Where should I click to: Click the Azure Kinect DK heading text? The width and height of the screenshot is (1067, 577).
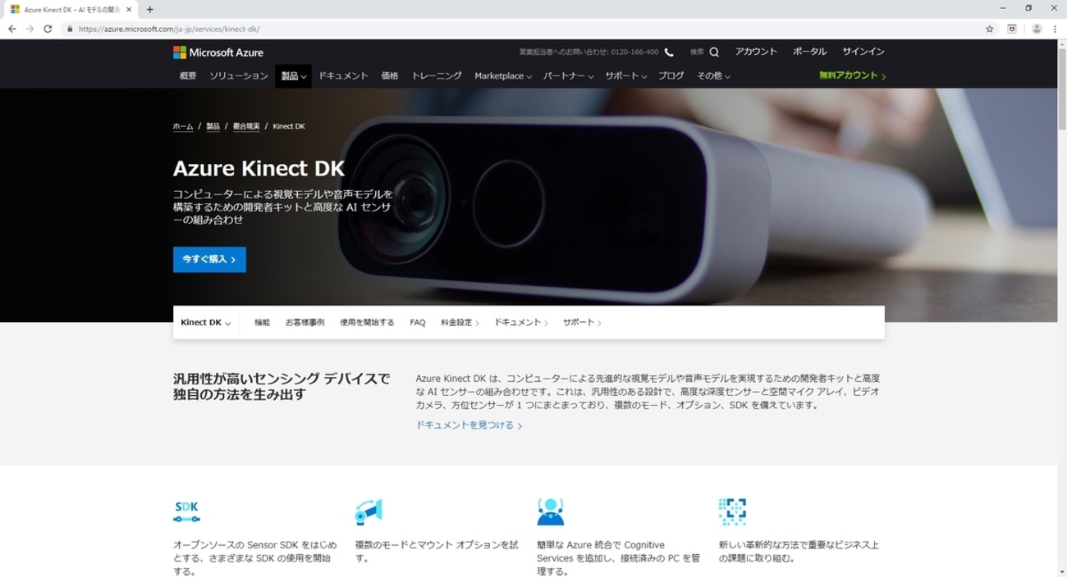259,168
